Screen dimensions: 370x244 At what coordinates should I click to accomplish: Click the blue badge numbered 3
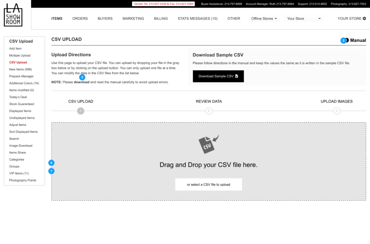pyautogui.click(x=82, y=77)
